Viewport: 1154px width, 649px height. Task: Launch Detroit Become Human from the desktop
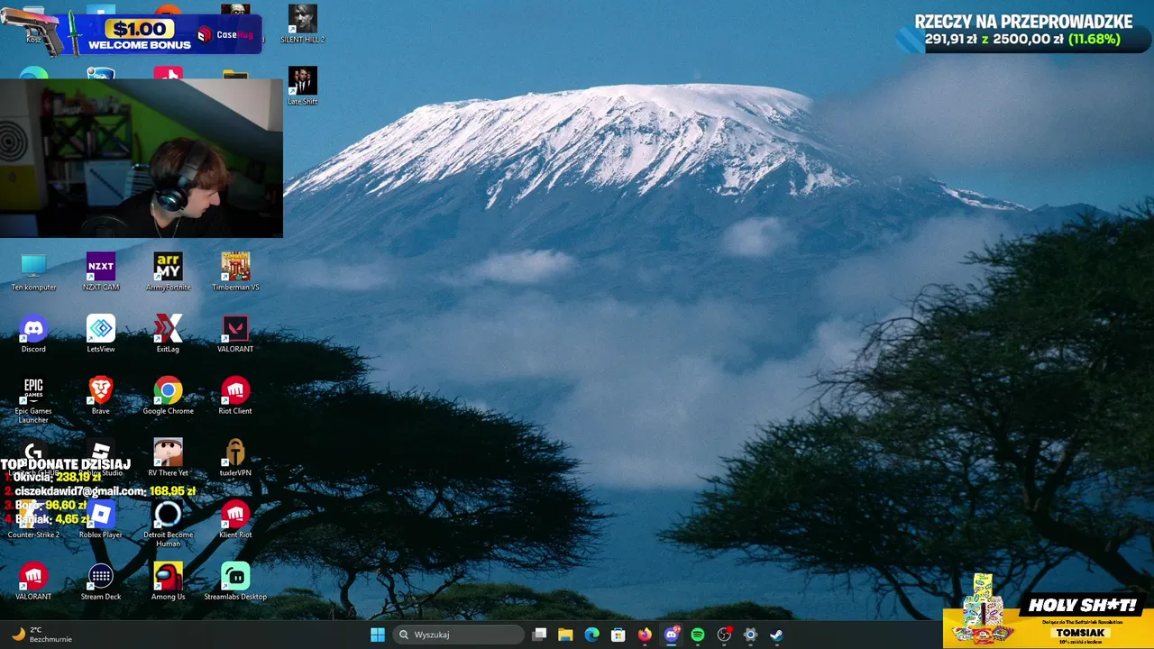[168, 524]
